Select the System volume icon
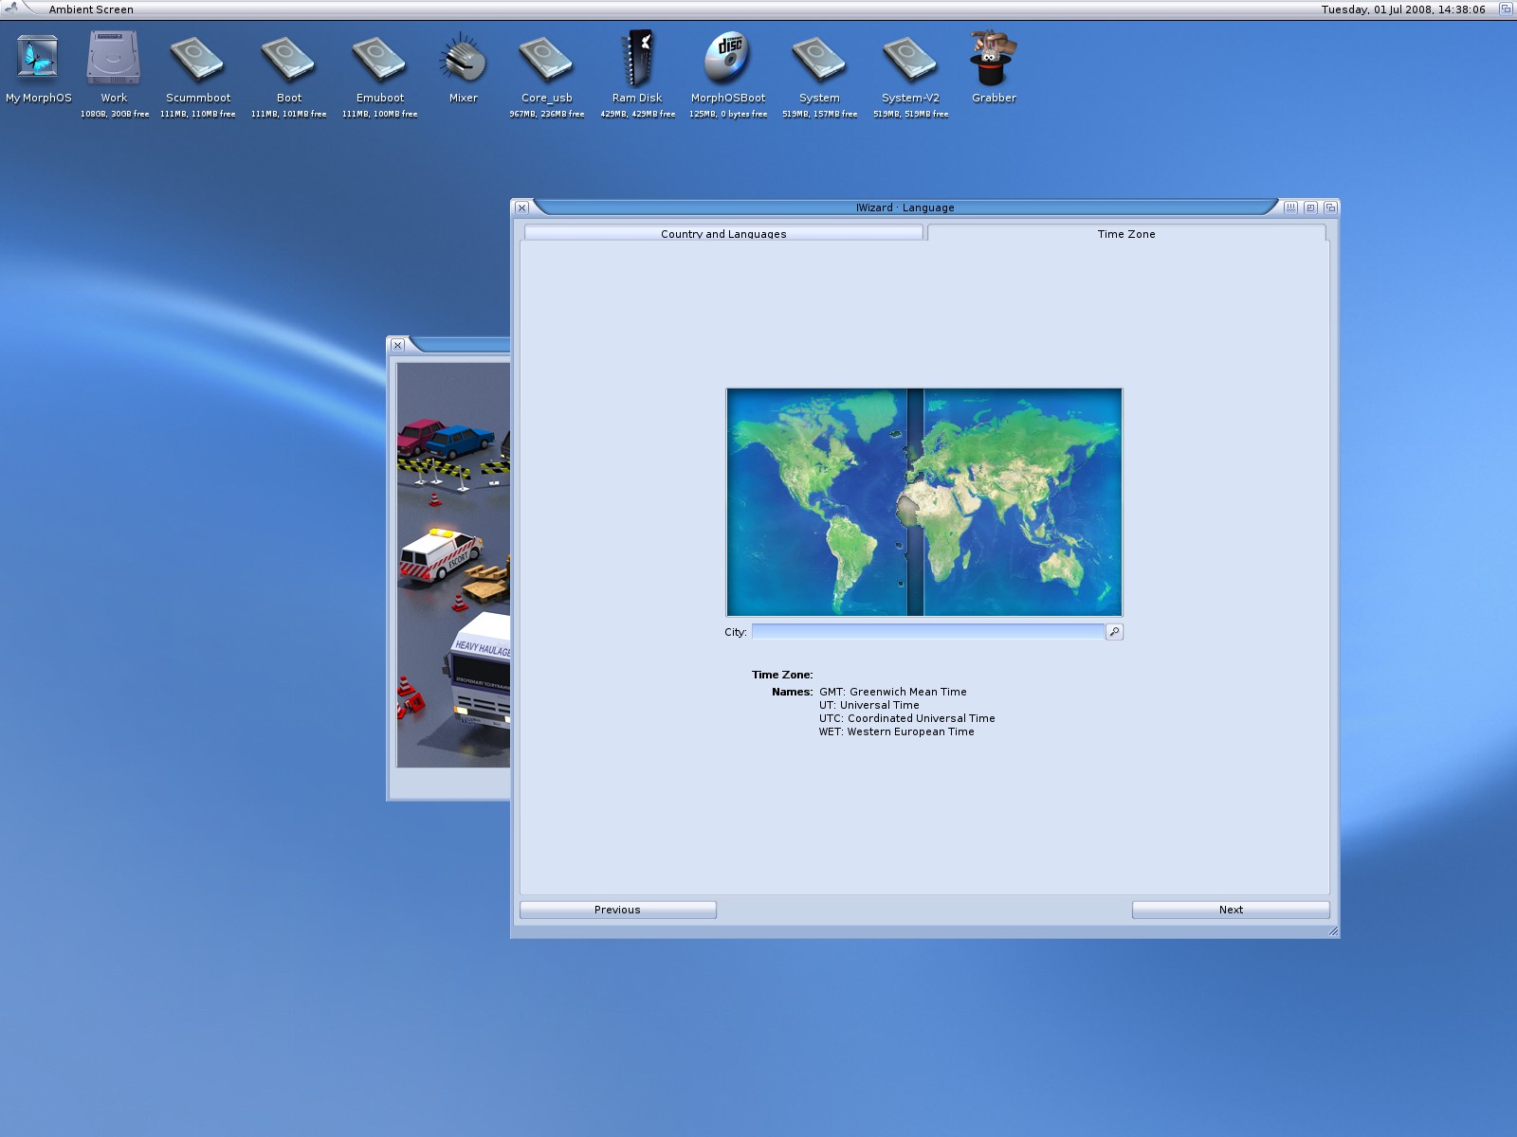 (x=819, y=59)
